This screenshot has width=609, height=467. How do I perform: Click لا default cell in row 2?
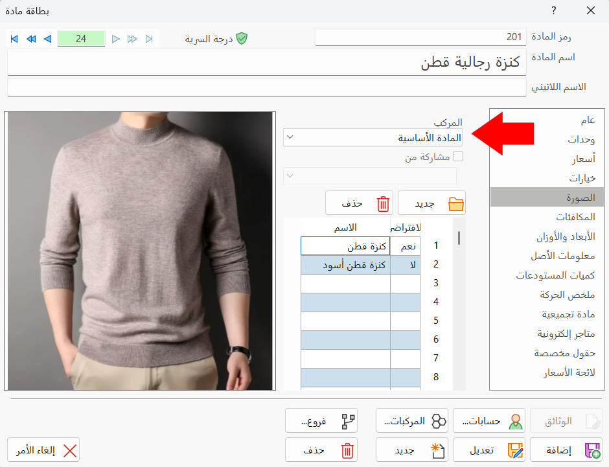pyautogui.click(x=405, y=265)
